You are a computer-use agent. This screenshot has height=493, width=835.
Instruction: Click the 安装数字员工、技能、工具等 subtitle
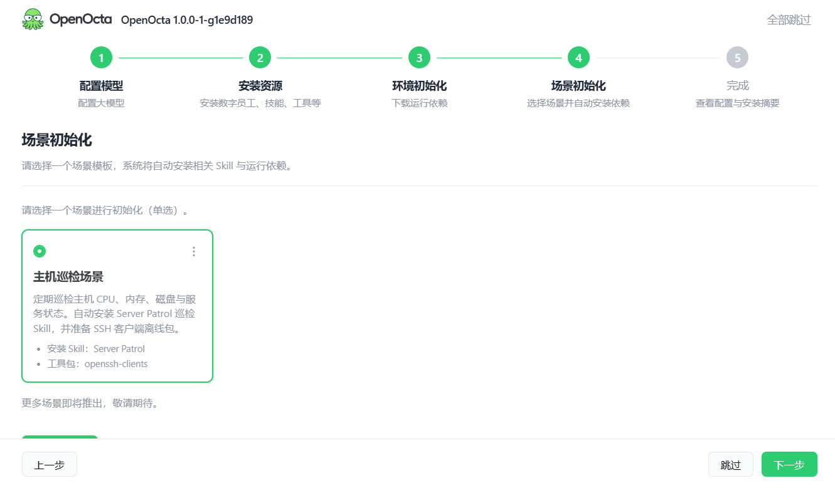tap(260, 103)
